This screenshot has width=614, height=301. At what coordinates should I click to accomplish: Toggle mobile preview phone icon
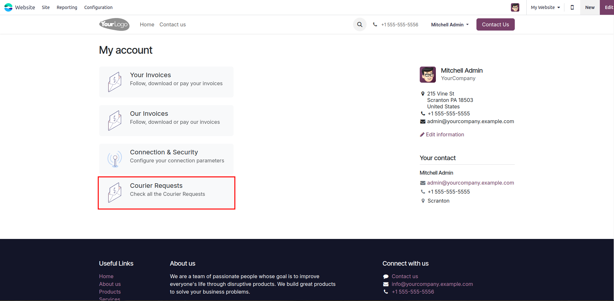coord(572,7)
